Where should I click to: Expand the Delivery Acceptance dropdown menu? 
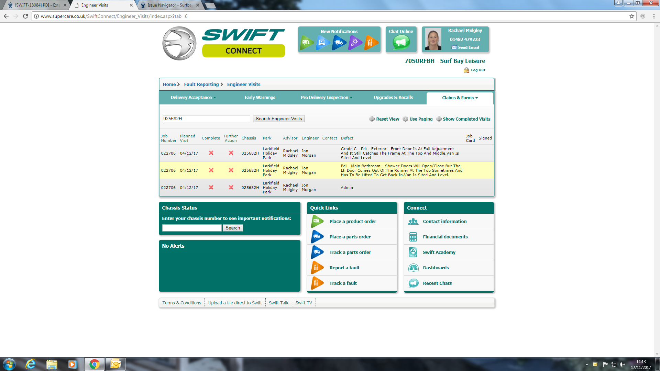(x=193, y=98)
